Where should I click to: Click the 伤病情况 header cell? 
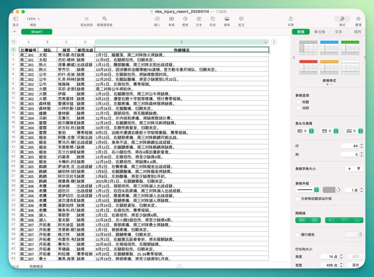[181, 50]
